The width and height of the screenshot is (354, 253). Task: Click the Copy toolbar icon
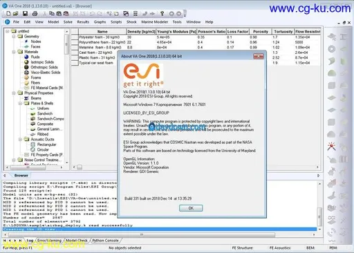pyautogui.click(x=52, y=14)
